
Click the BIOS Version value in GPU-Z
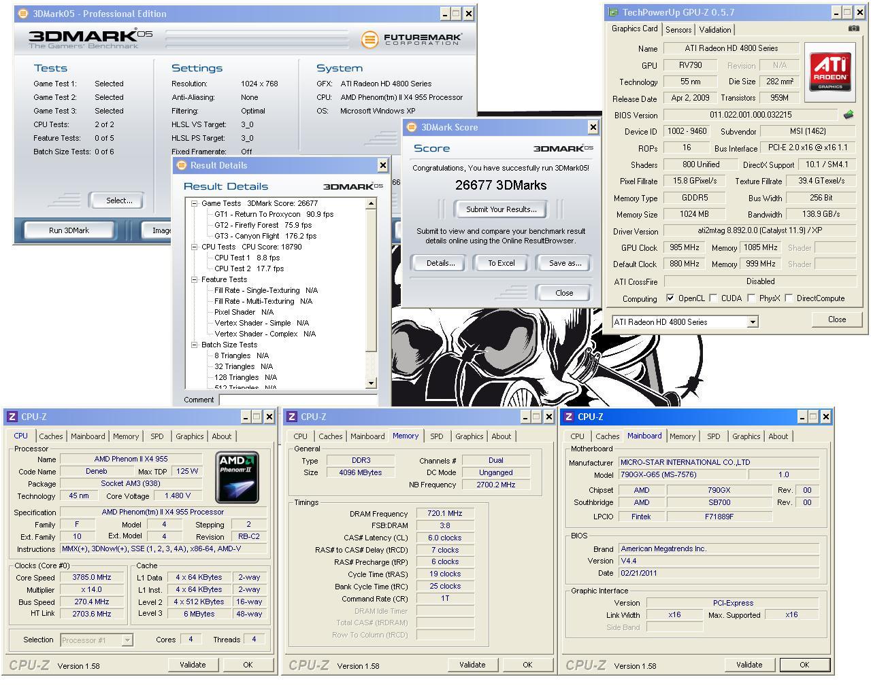tap(751, 115)
